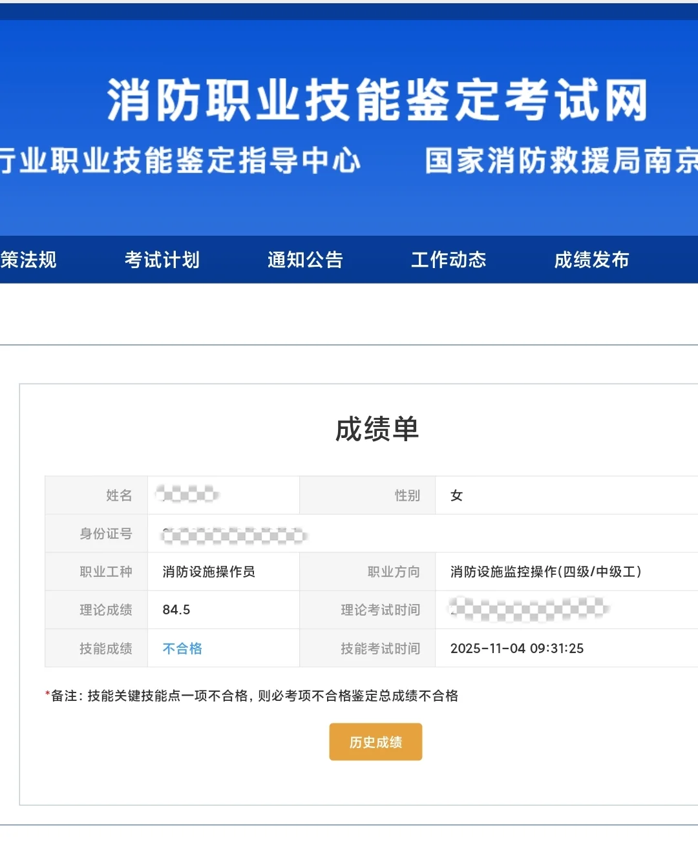The image size is (698, 843).
Task: Switch to the 成绩发布 section
Action: (592, 260)
